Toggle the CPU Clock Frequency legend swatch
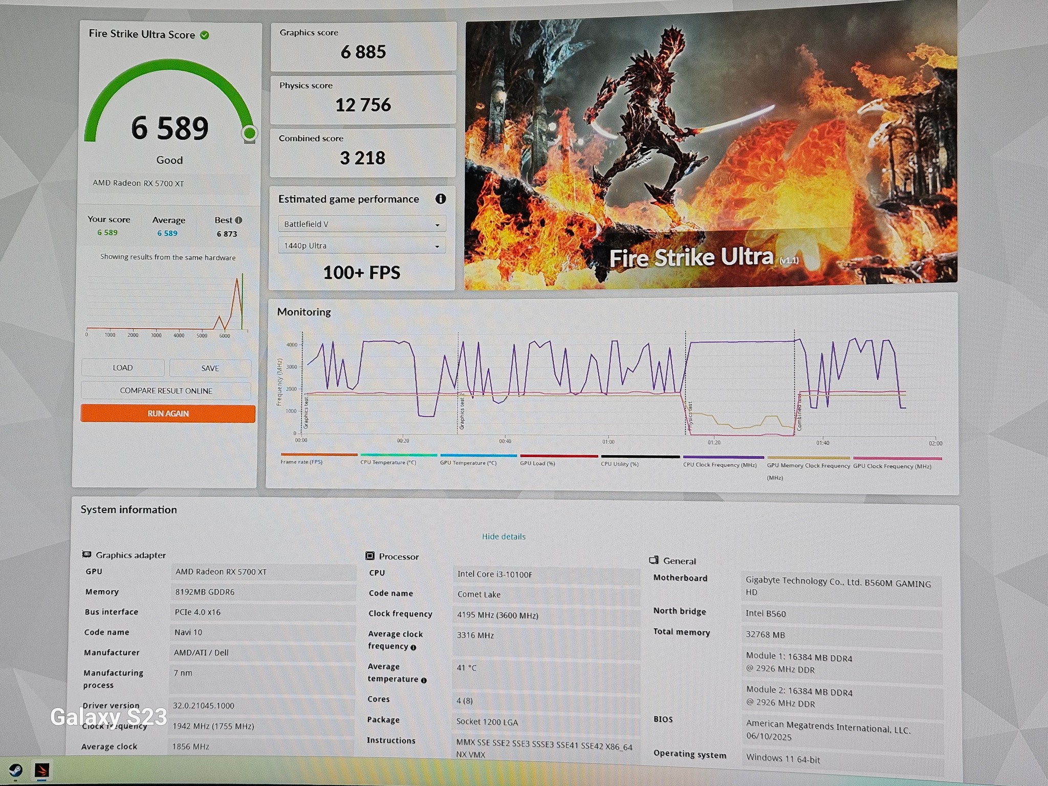This screenshot has width=1048, height=786. [723, 457]
